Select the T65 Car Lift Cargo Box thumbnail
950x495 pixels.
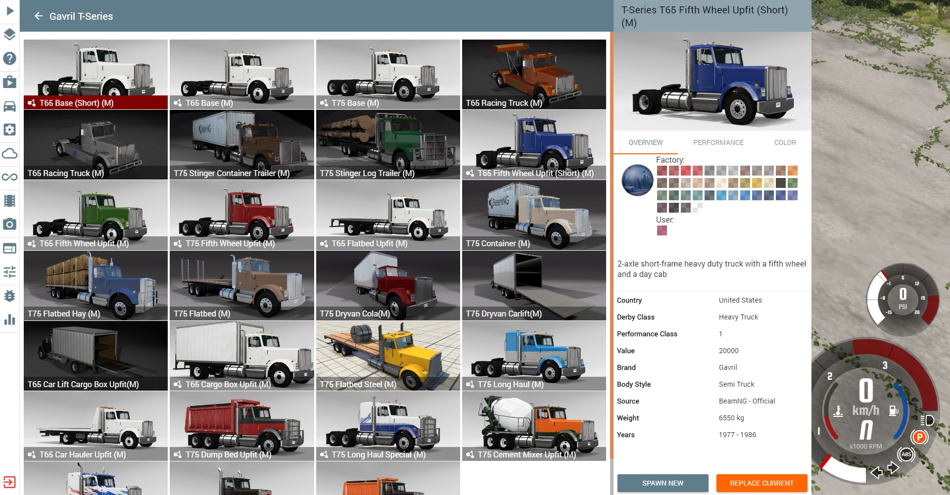95,356
